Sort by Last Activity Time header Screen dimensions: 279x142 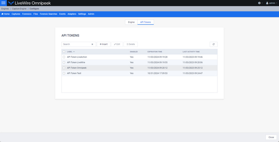click(x=191, y=52)
